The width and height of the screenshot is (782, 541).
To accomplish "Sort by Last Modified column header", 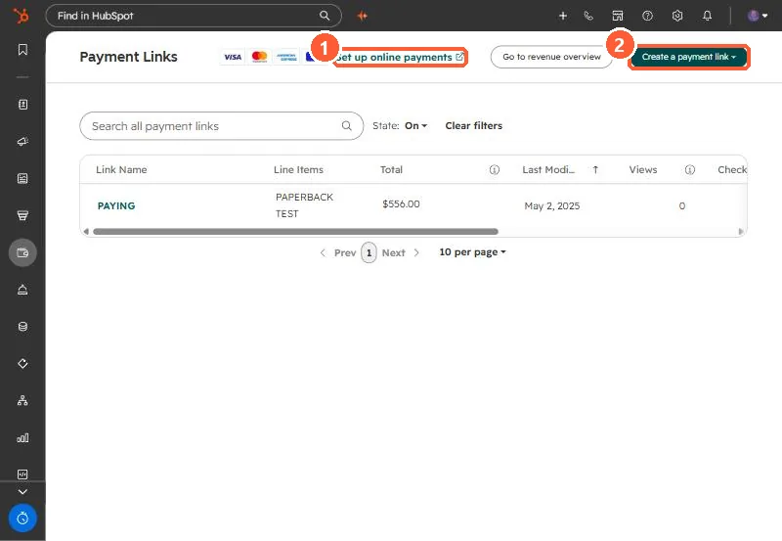I will (x=548, y=169).
